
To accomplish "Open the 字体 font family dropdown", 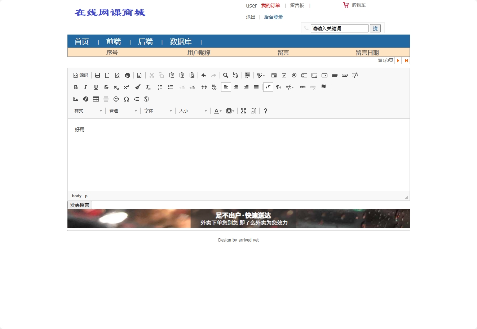I will coord(158,111).
